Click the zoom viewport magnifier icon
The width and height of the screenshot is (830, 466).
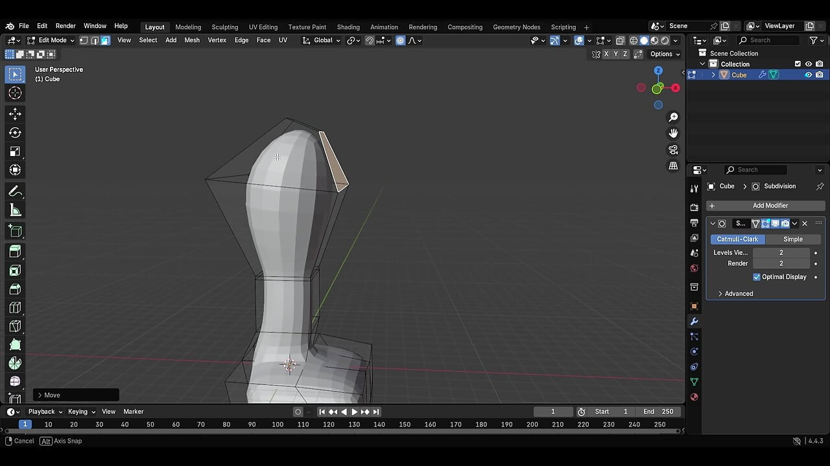[x=673, y=117]
